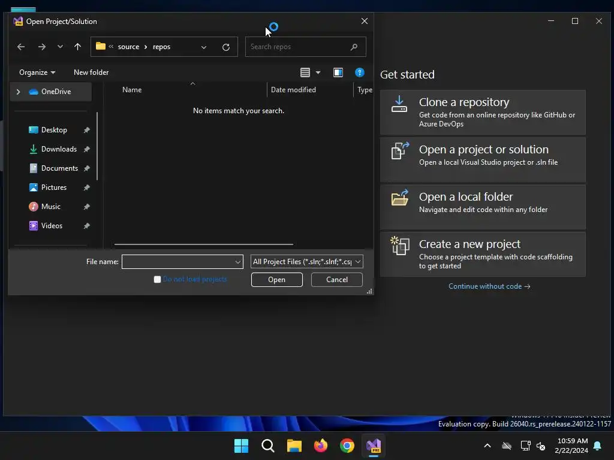614x460 pixels.
Task: Click pin icon beside Music
Action: click(x=86, y=207)
